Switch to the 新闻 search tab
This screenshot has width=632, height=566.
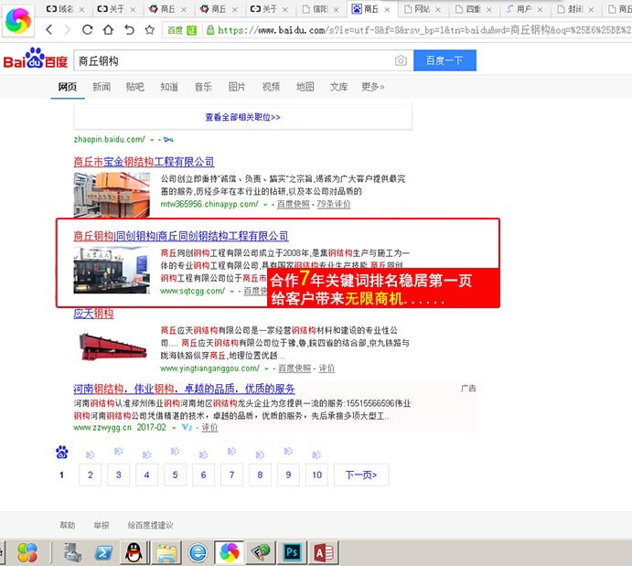pyautogui.click(x=102, y=87)
